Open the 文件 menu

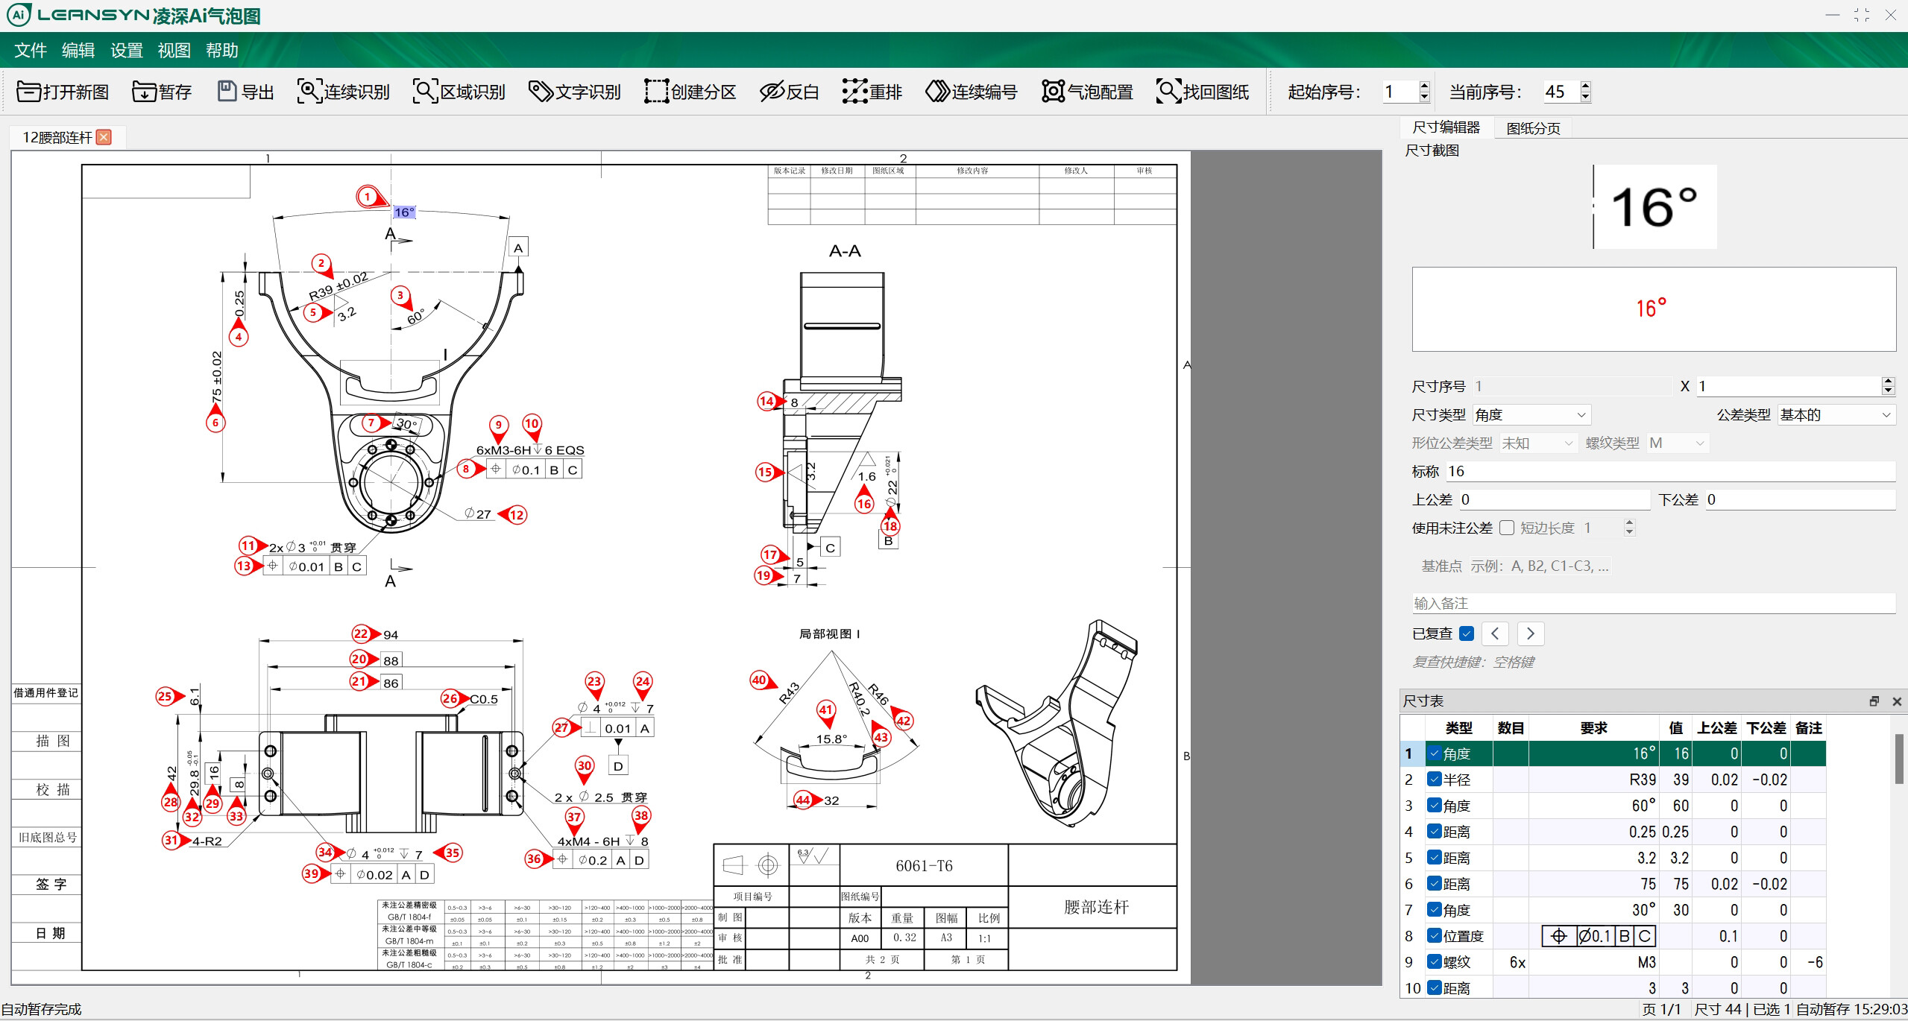tap(31, 50)
